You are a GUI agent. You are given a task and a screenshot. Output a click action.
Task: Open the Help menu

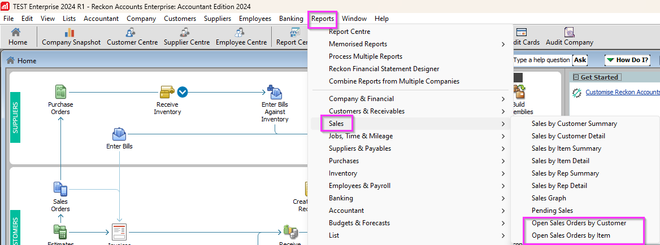[x=382, y=19]
